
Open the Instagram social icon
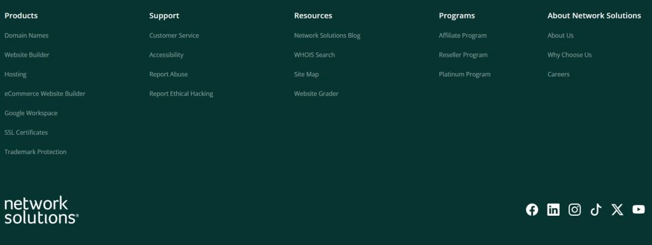[575, 210]
